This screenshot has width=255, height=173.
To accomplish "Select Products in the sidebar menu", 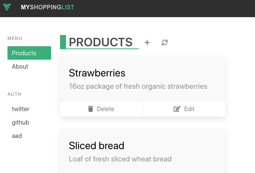I will [29, 53].
